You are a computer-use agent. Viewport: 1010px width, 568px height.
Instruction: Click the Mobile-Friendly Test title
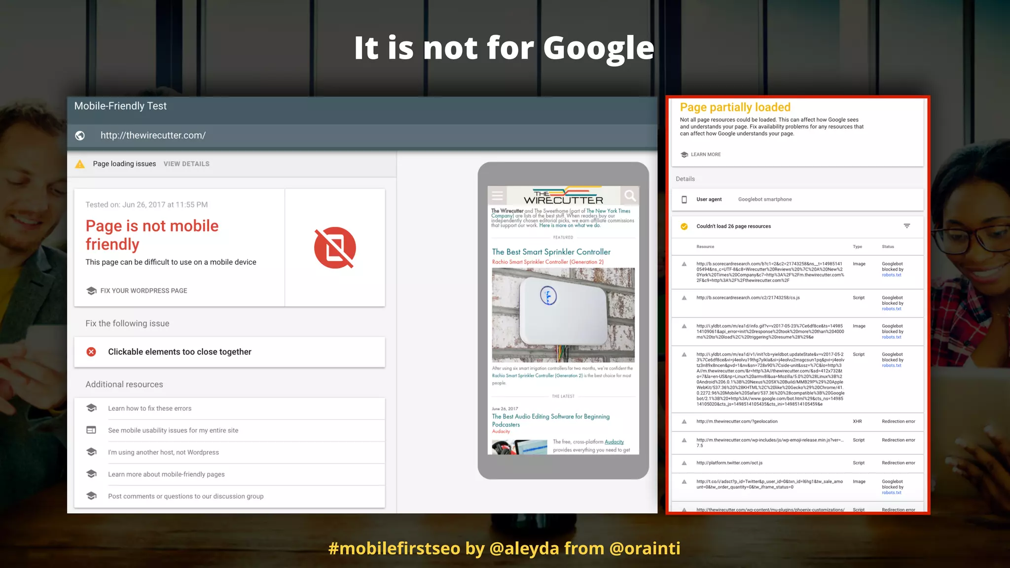coord(120,106)
